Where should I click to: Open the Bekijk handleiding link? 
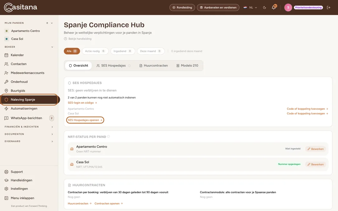78,39
